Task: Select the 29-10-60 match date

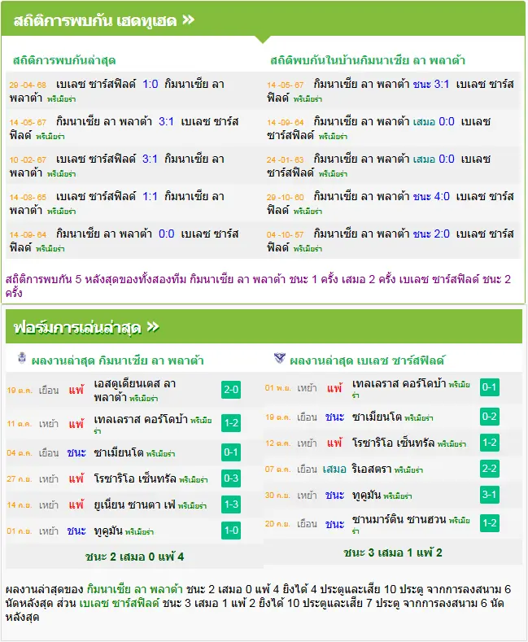Action: [x=286, y=197]
